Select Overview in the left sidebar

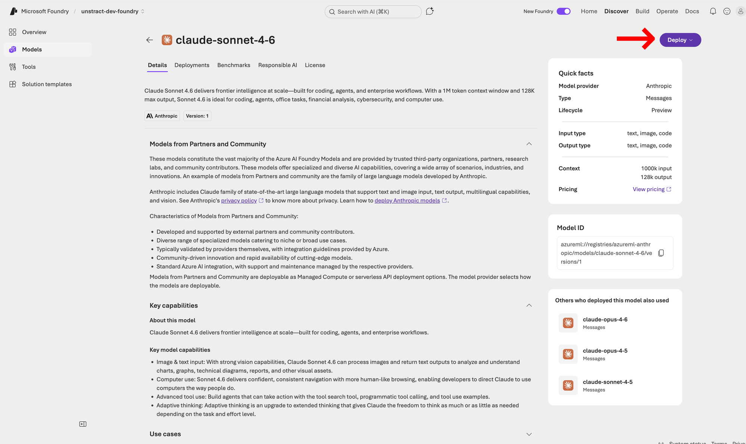(x=34, y=32)
